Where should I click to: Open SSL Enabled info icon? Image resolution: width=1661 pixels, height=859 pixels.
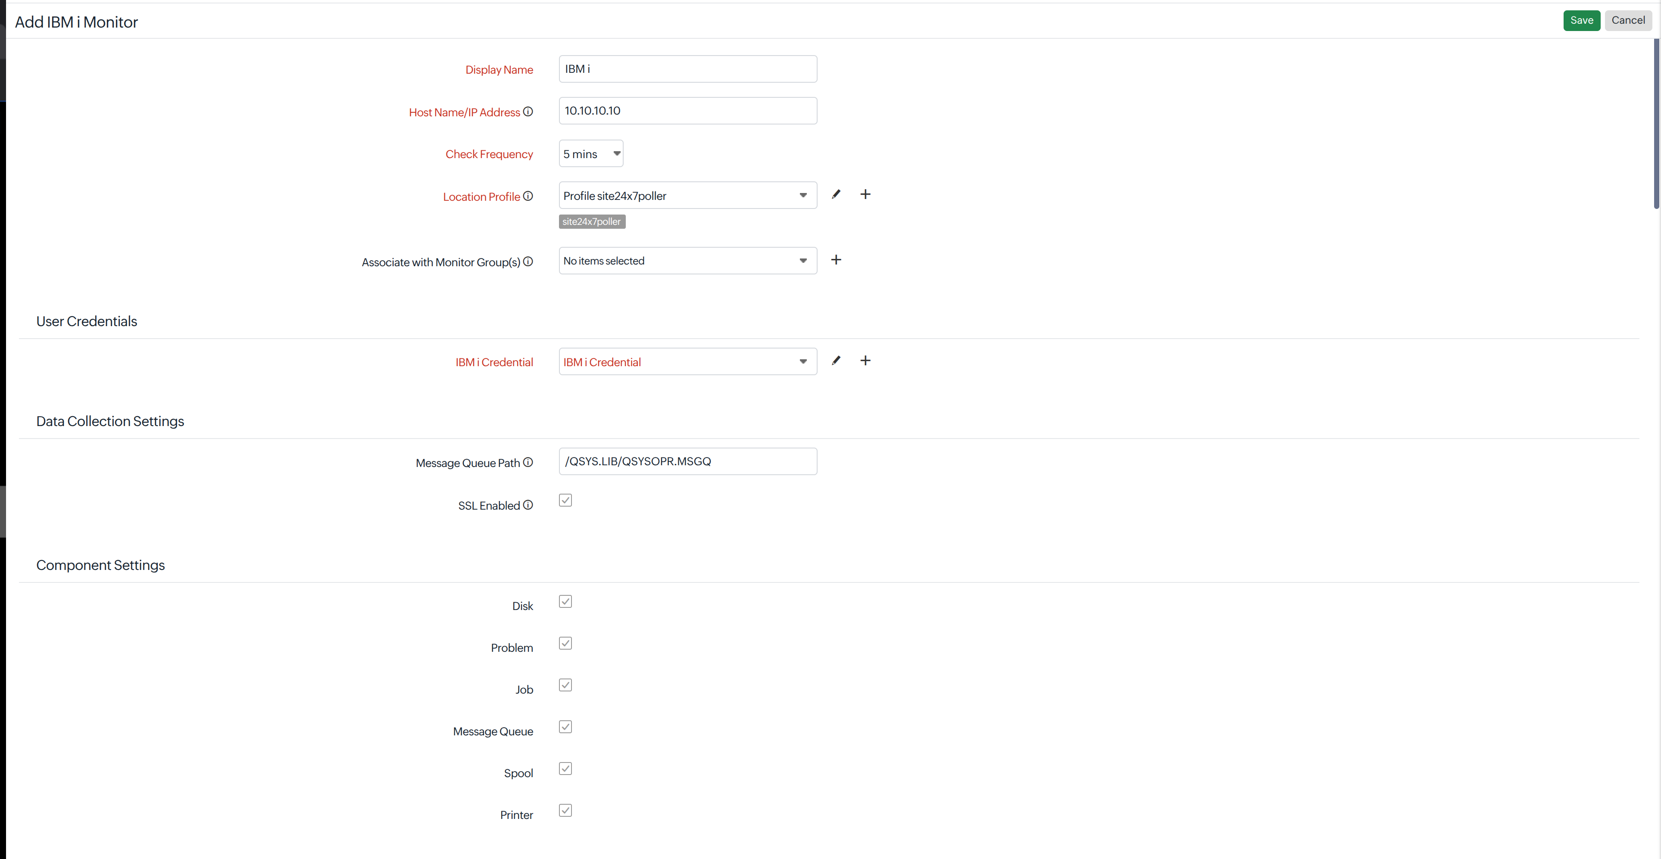[x=528, y=504]
